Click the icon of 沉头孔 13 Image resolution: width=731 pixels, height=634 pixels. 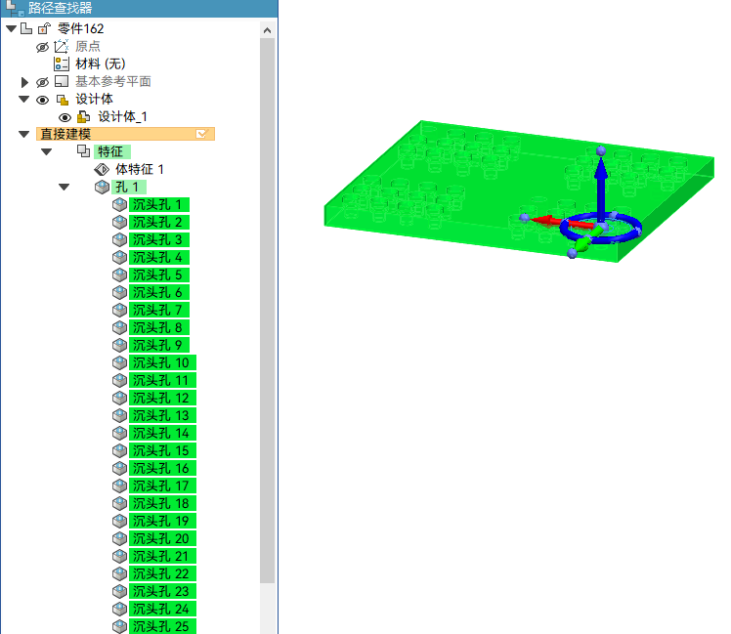coord(120,415)
